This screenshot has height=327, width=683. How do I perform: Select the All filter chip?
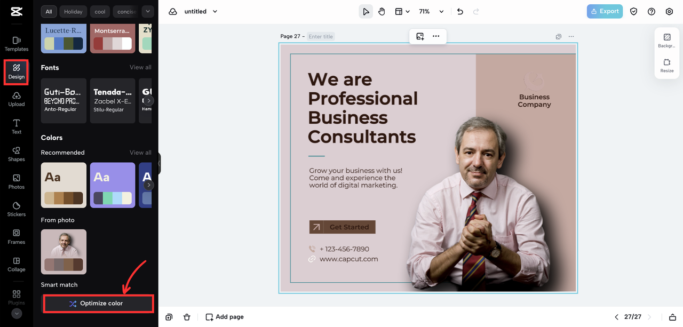pyautogui.click(x=49, y=11)
